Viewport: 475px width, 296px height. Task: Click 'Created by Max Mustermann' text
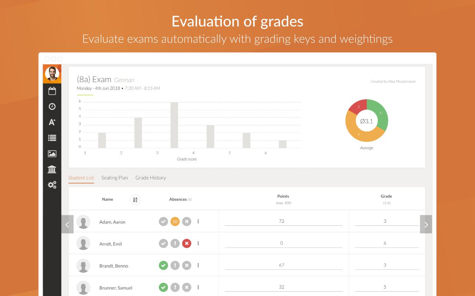point(393,81)
